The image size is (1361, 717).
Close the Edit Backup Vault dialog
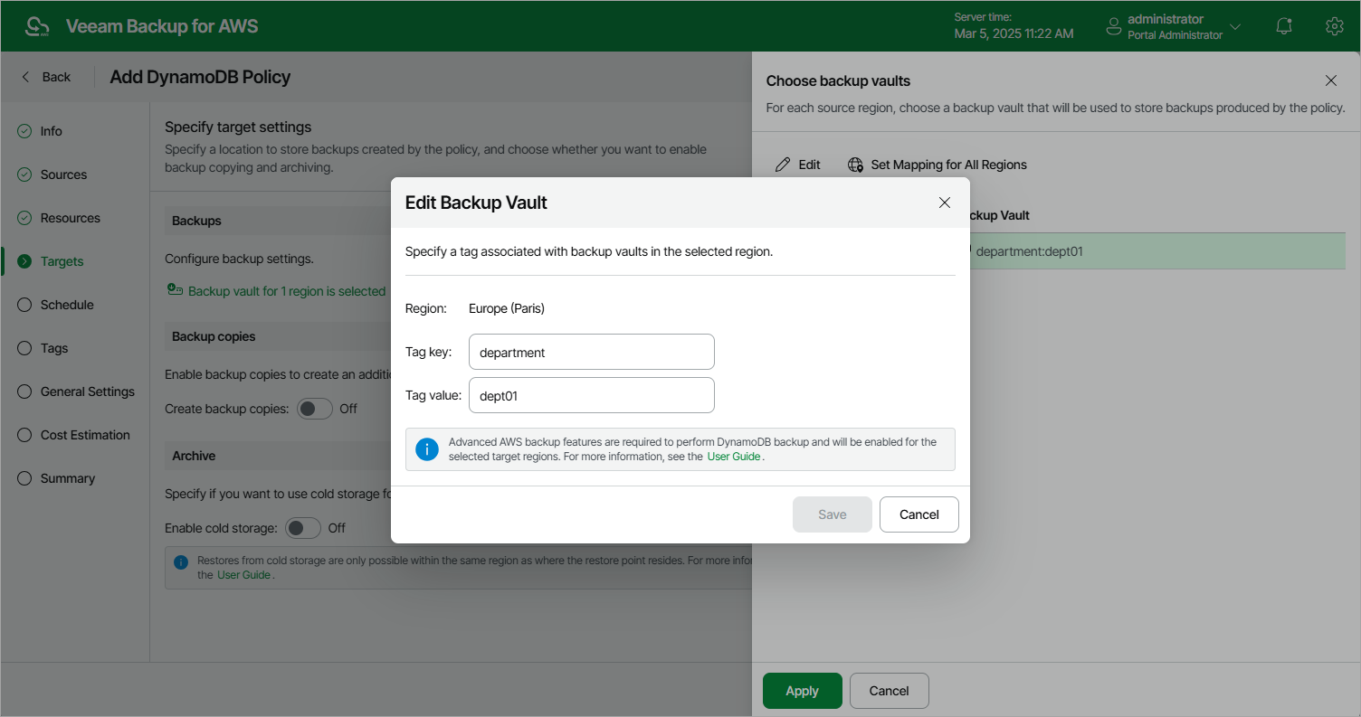[945, 203]
